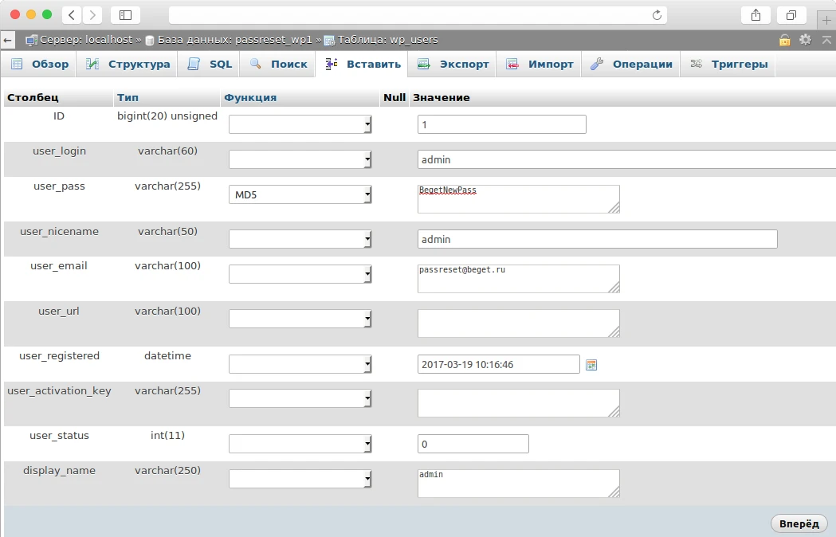Image resolution: width=836 pixels, height=537 pixels.
Task: Toggle the Safari sidebar button
Action: pyautogui.click(x=125, y=15)
